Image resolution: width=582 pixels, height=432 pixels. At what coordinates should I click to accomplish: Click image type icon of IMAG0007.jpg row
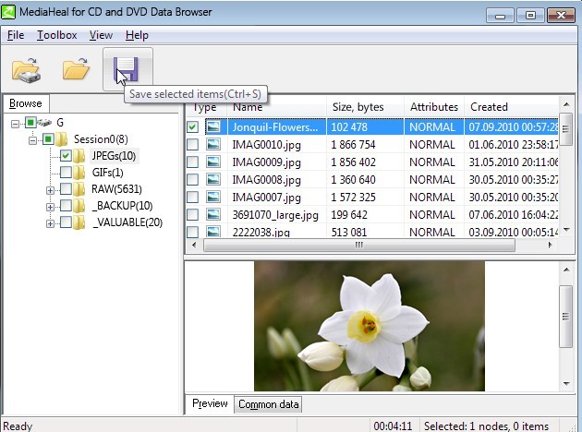tap(213, 197)
